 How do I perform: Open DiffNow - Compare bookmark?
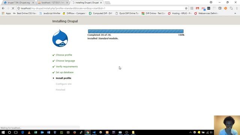tap(74, 13)
